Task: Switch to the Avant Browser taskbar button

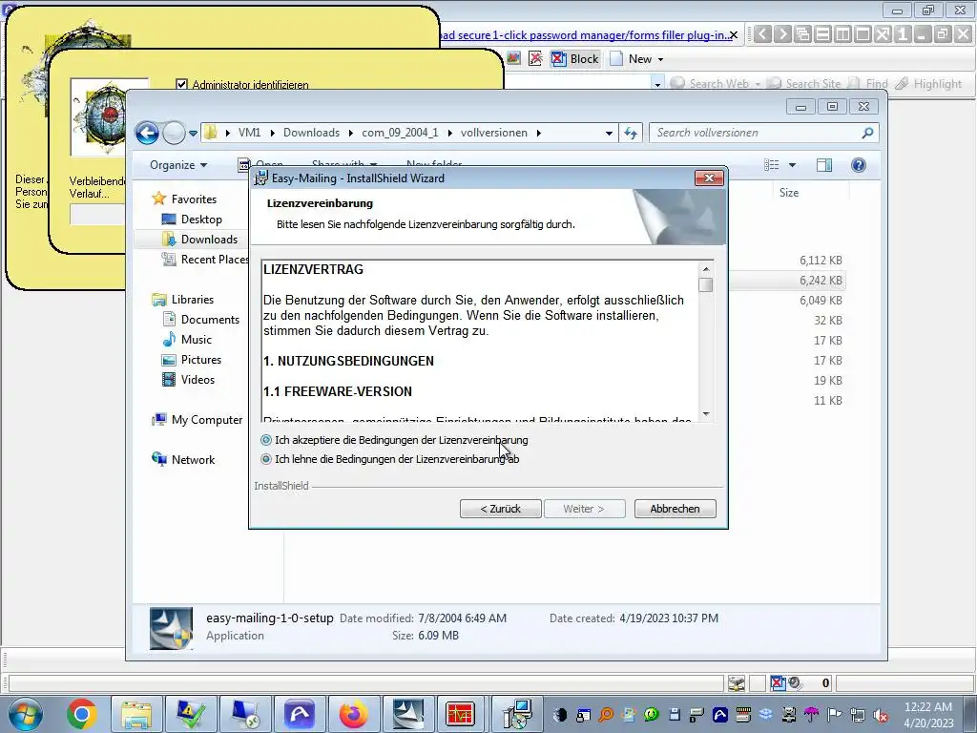Action: [299, 714]
